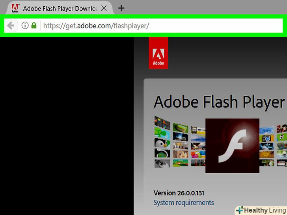Select the Adobe Flash Player Download tab

click(60, 8)
